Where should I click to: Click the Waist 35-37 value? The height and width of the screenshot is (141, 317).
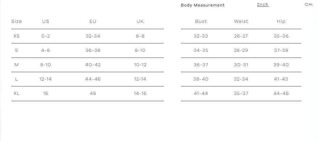click(241, 93)
